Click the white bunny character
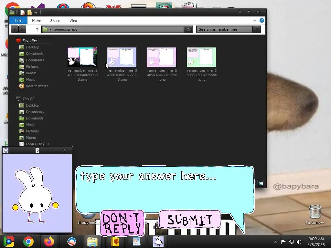 pos(36,194)
